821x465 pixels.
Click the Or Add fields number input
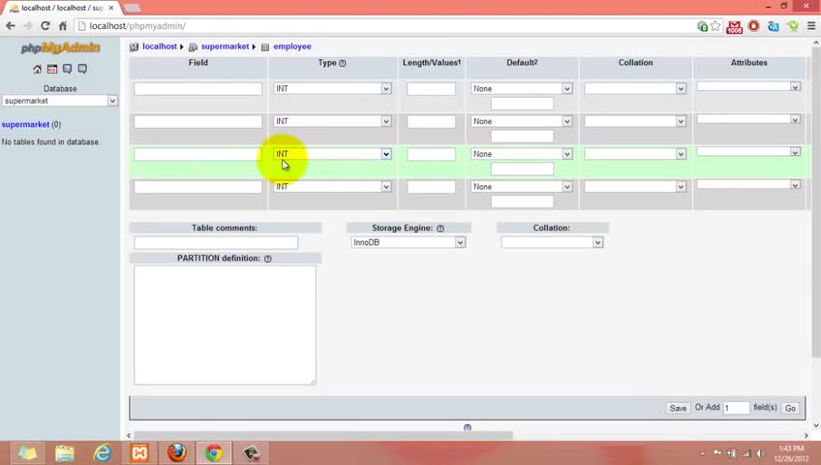(x=736, y=408)
